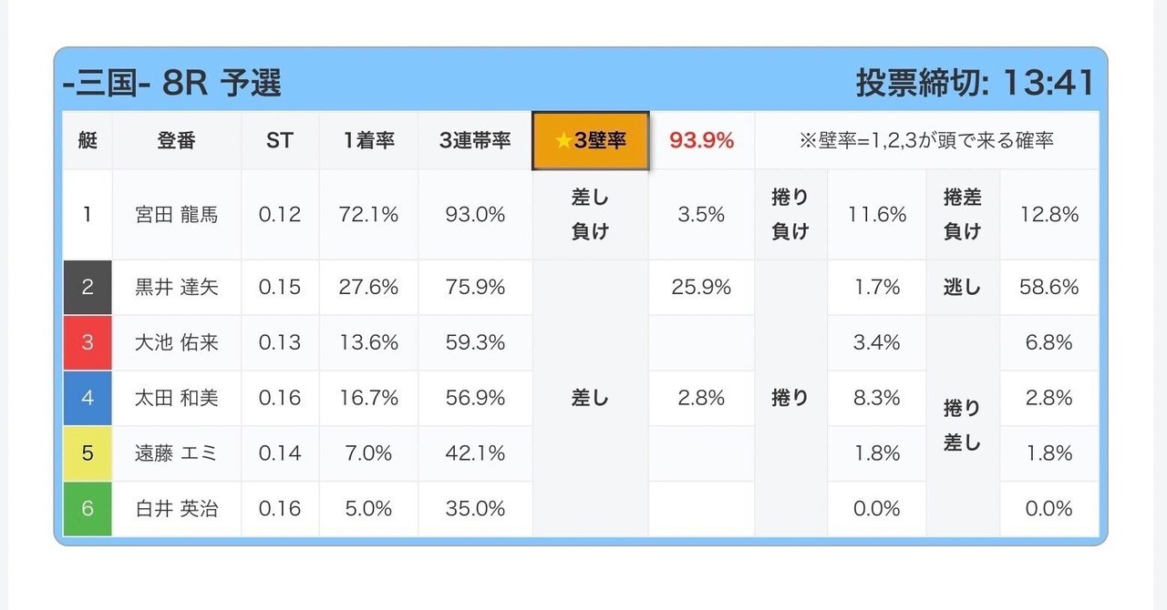This screenshot has height=610, width=1167.
Task: Select the yellow boat number 5 cell
Action: [88, 452]
